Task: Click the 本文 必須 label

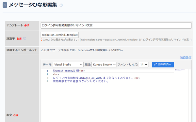Action: (x=12, y=115)
